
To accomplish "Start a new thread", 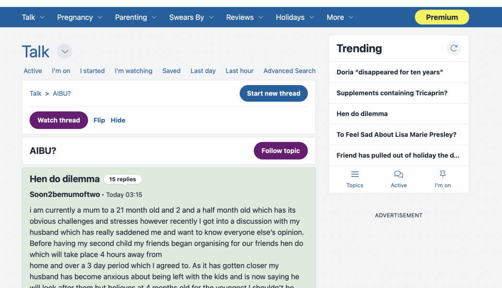I will click(x=274, y=93).
